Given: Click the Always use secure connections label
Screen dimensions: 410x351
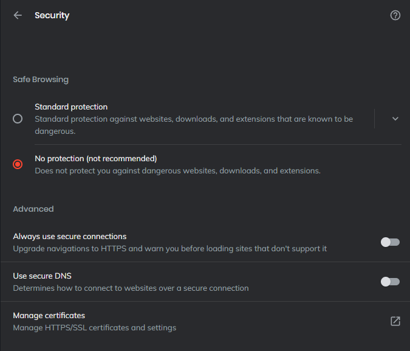Looking at the screenshot, I should [x=70, y=237].
